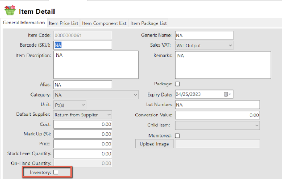Expand the Default Supplier dropdown

[x=83, y=115]
